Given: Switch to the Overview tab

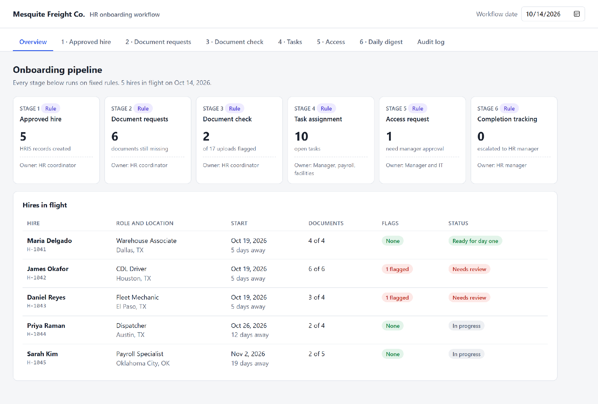Looking at the screenshot, I should tap(33, 42).
